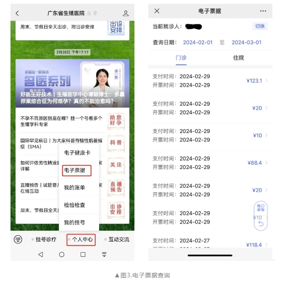Open the ¥20 receipt below ¥123.1

pyautogui.click(x=210, y=108)
